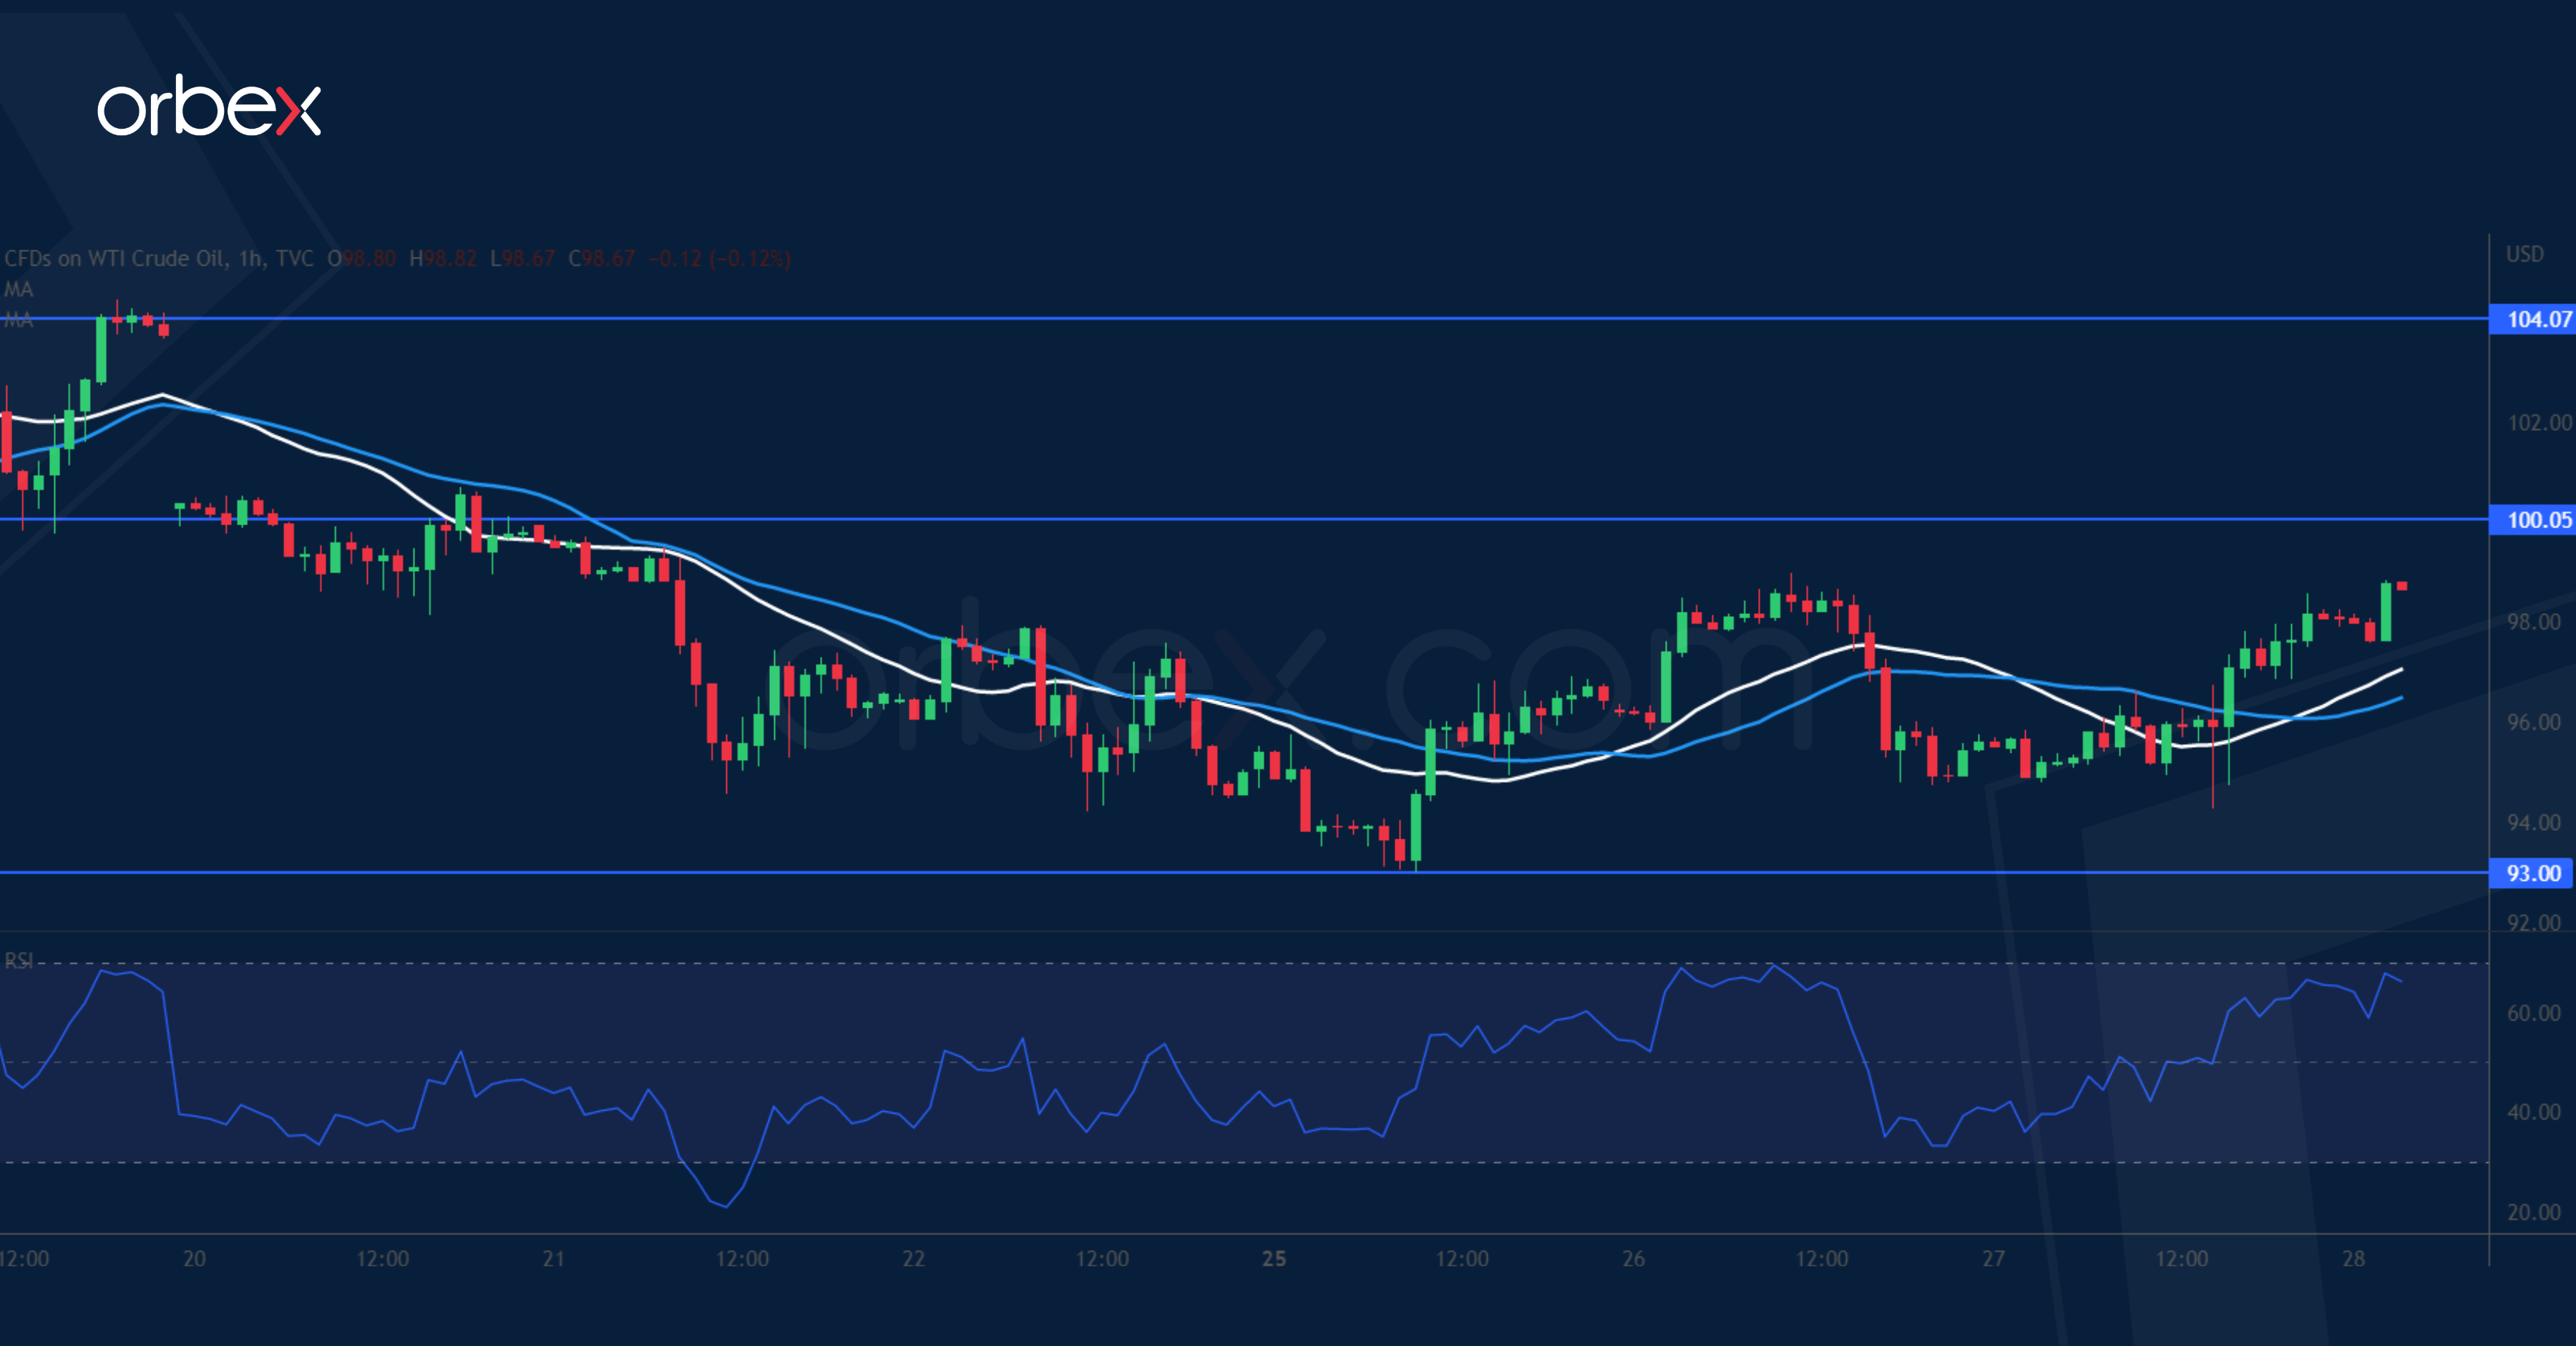Click the latest red candle at chart's right
The height and width of the screenshot is (1346, 2576).
pyautogui.click(x=2402, y=586)
